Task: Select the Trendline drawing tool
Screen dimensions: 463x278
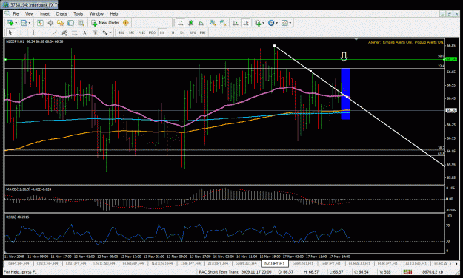Action: 54,33
